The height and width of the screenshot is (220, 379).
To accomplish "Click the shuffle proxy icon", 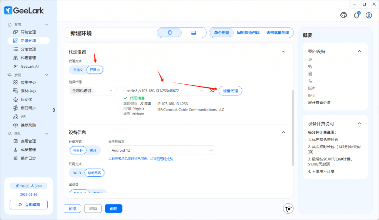I will [212, 91].
